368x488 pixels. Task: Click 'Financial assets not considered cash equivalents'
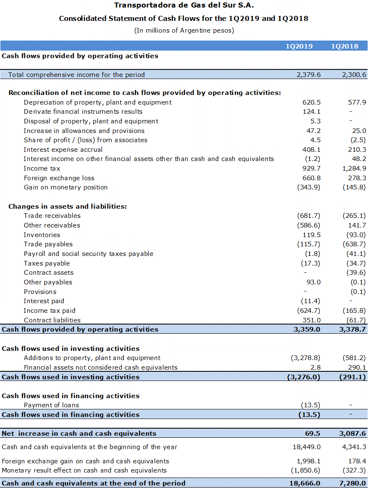coord(101,368)
